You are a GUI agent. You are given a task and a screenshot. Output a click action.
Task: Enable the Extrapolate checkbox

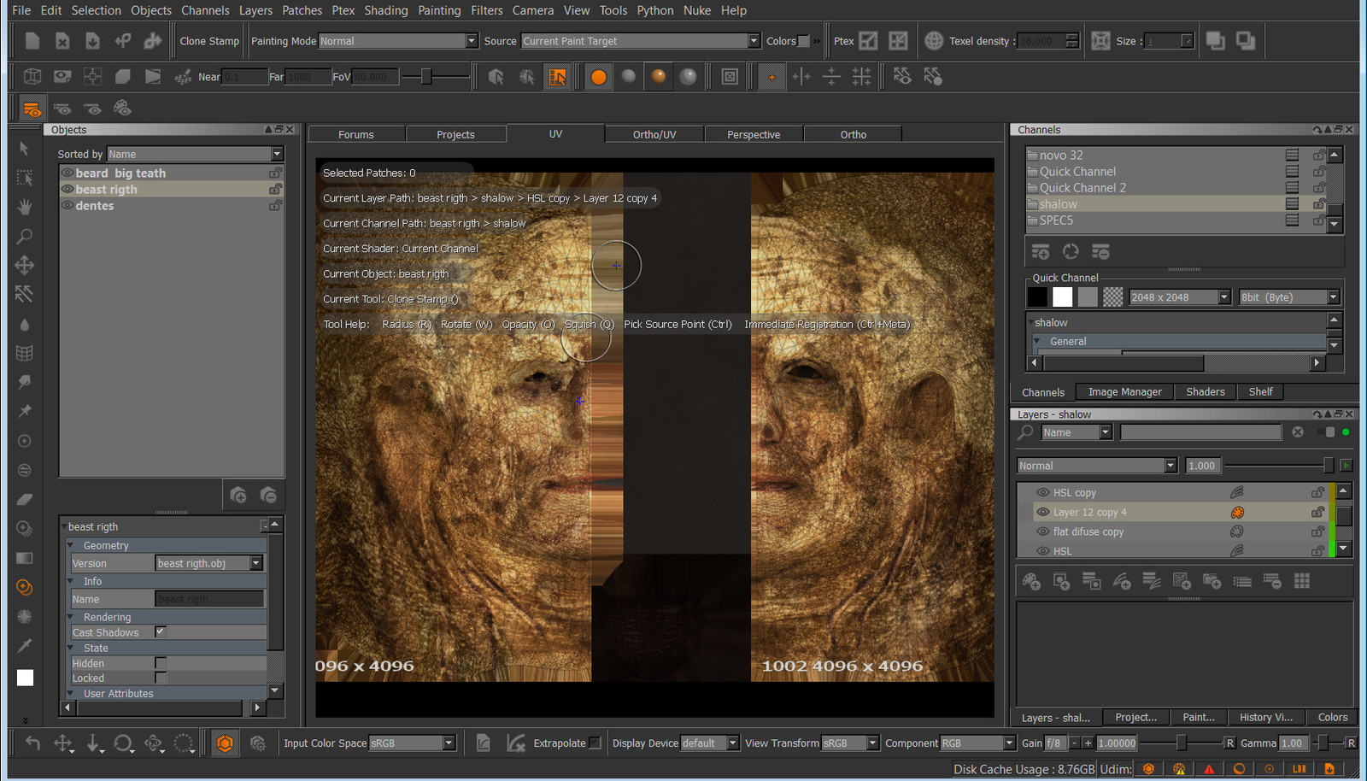point(595,743)
